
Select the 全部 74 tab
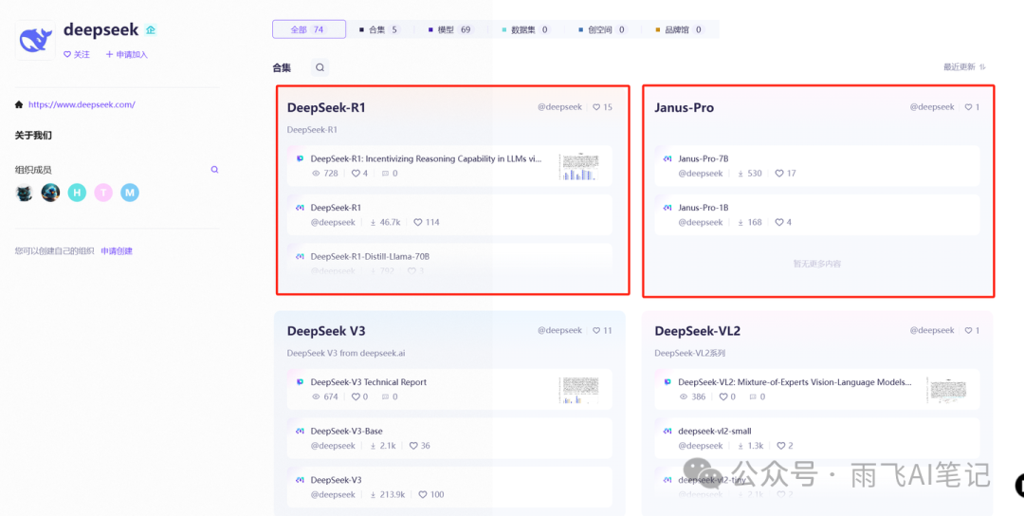(309, 29)
